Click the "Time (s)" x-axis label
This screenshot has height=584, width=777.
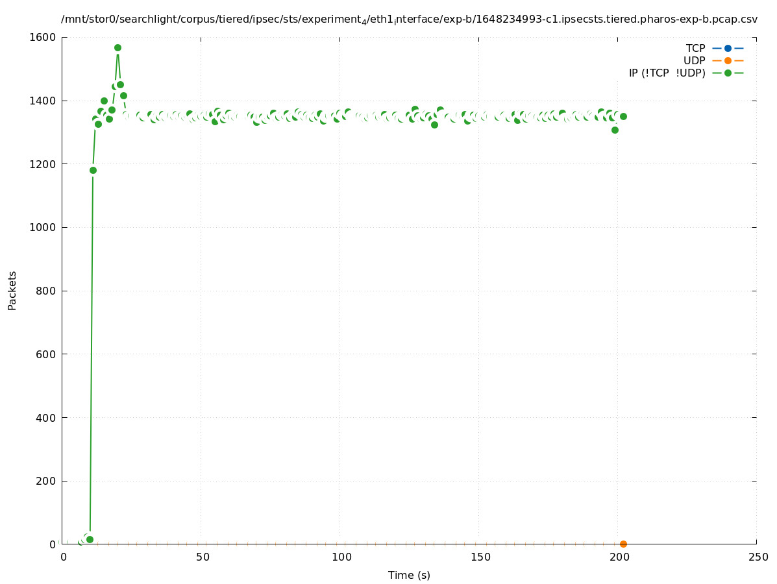[x=409, y=575]
